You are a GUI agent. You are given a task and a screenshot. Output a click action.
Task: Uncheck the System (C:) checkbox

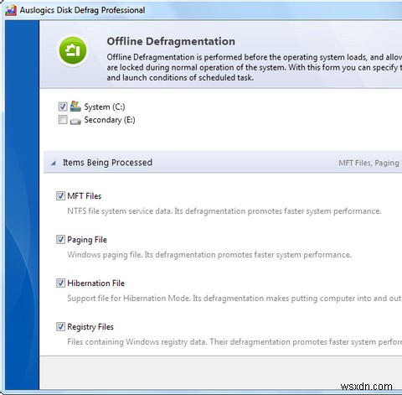pos(63,107)
